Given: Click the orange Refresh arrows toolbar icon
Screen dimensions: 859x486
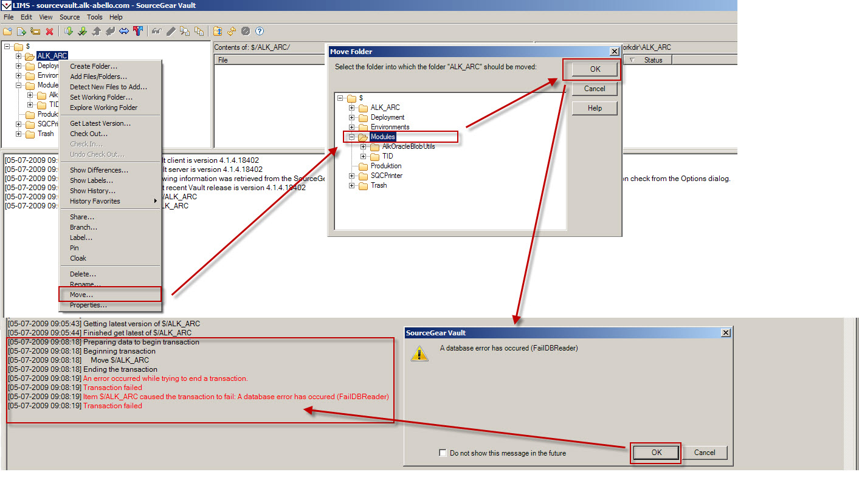Looking at the screenshot, I should pyautogui.click(x=232, y=31).
